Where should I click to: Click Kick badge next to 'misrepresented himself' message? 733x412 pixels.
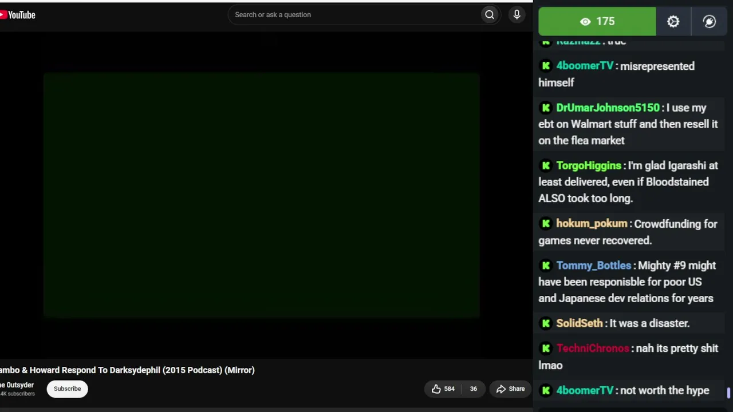546,66
